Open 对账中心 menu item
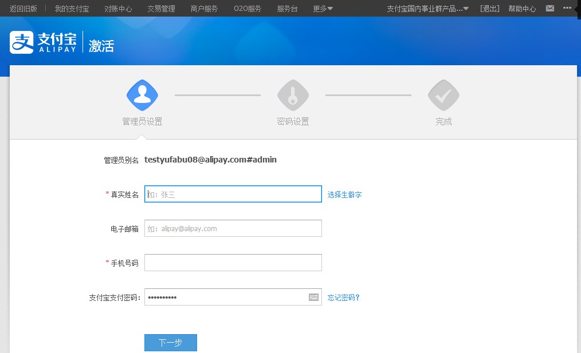Image resolution: width=581 pixels, height=353 pixels. pyautogui.click(x=118, y=9)
